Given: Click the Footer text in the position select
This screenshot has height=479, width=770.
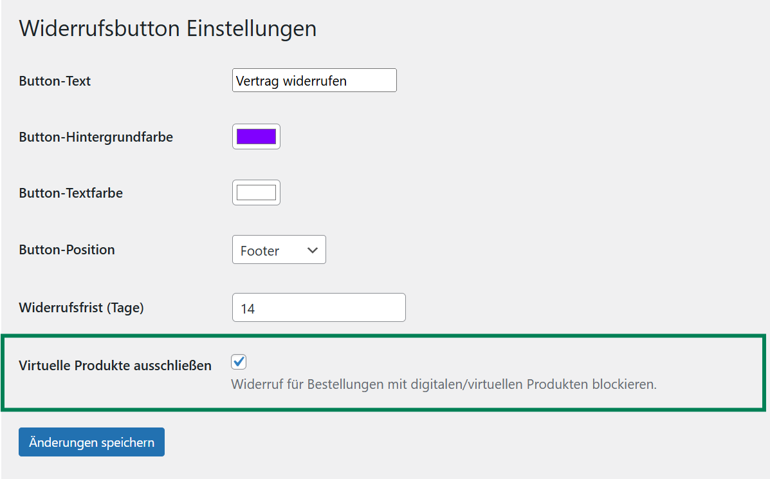Looking at the screenshot, I should point(260,251).
